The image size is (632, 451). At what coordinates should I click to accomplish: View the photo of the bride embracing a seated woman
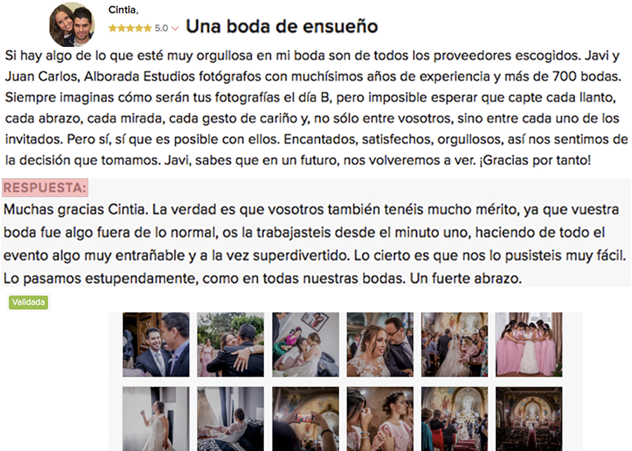pos(305,345)
